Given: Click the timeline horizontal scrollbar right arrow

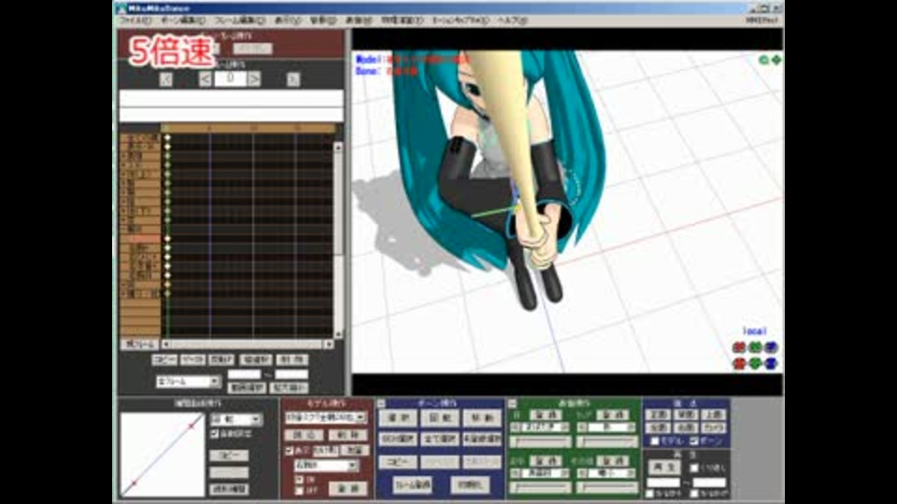Looking at the screenshot, I should click(x=328, y=344).
